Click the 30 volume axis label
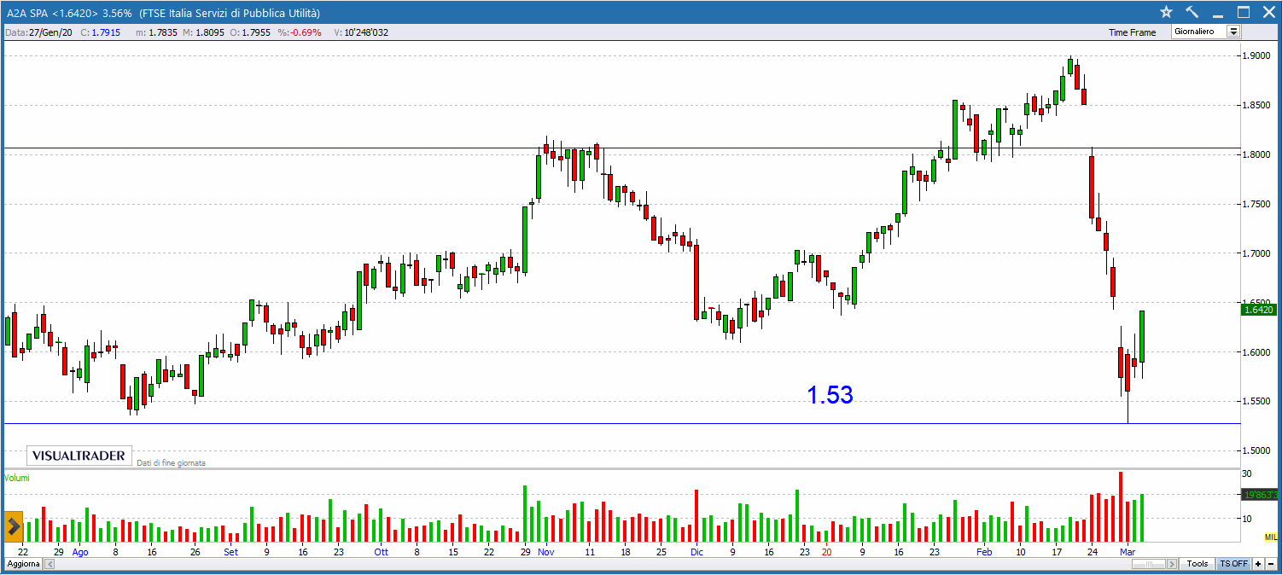This screenshot has width=1282, height=575. tap(1247, 473)
